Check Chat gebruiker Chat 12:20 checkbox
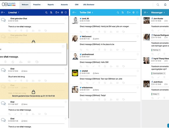This screenshot has width=169, height=128. tap(65, 18)
